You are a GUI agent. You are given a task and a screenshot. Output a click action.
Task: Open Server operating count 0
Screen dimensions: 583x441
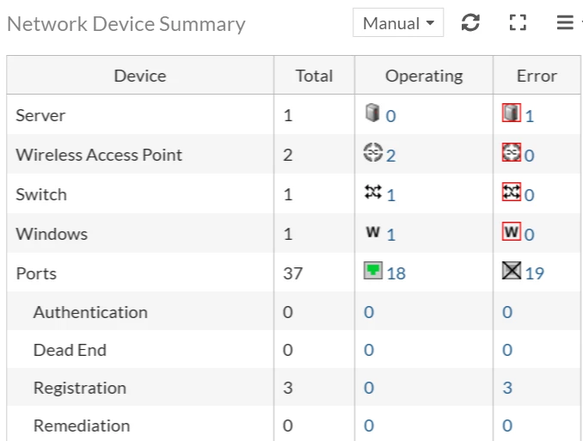tap(390, 116)
